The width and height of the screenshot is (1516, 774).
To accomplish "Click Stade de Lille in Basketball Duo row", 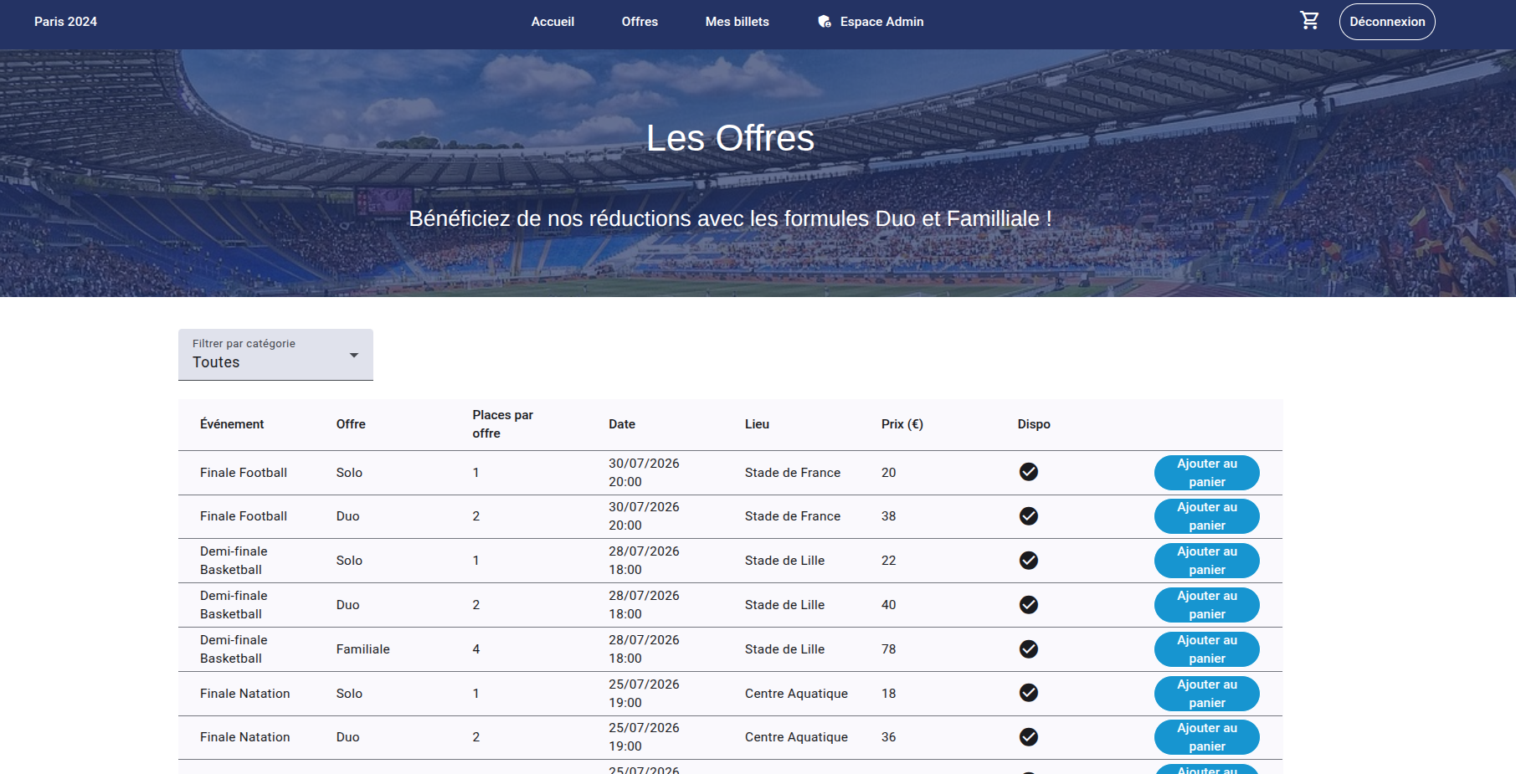I will [x=784, y=605].
